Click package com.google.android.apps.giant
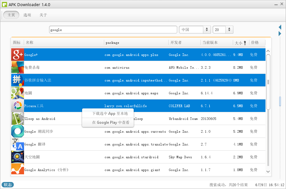This screenshot has width=286, height=189. 132,170
